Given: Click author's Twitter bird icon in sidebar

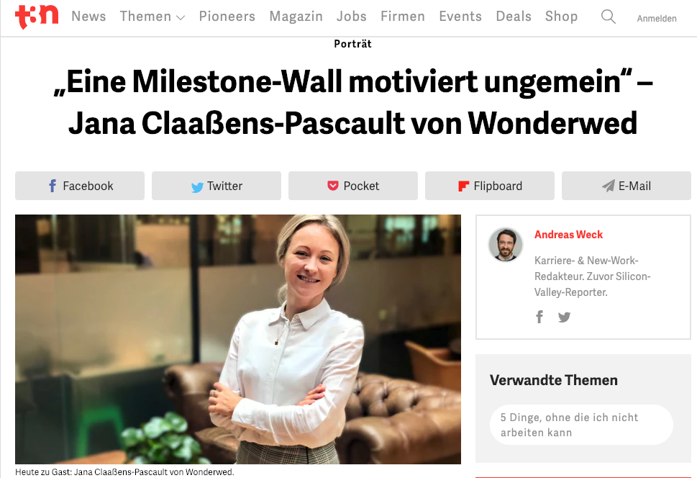Looking at the screenshot, I should click(564, 317).
